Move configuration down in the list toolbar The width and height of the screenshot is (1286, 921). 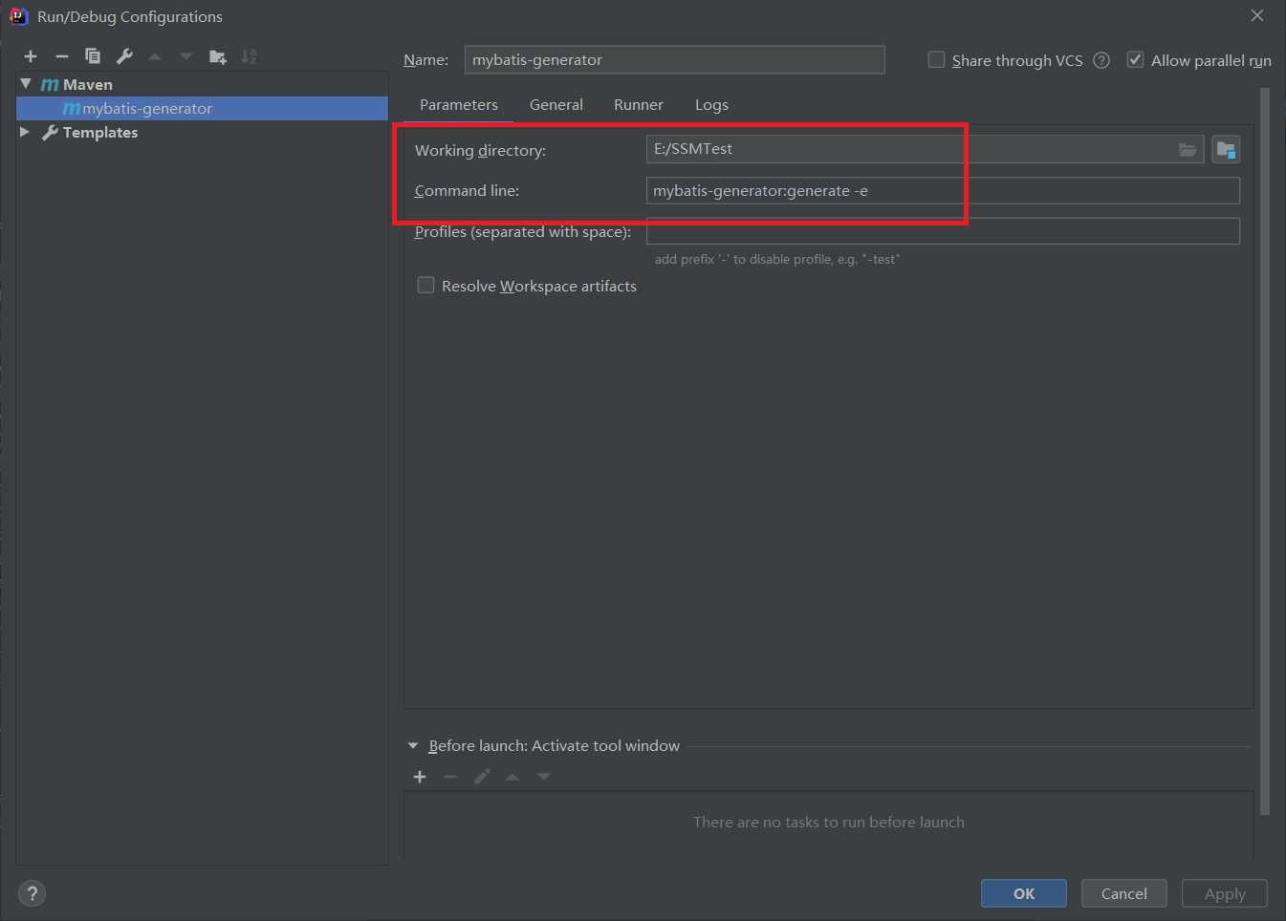click(186, 56)
